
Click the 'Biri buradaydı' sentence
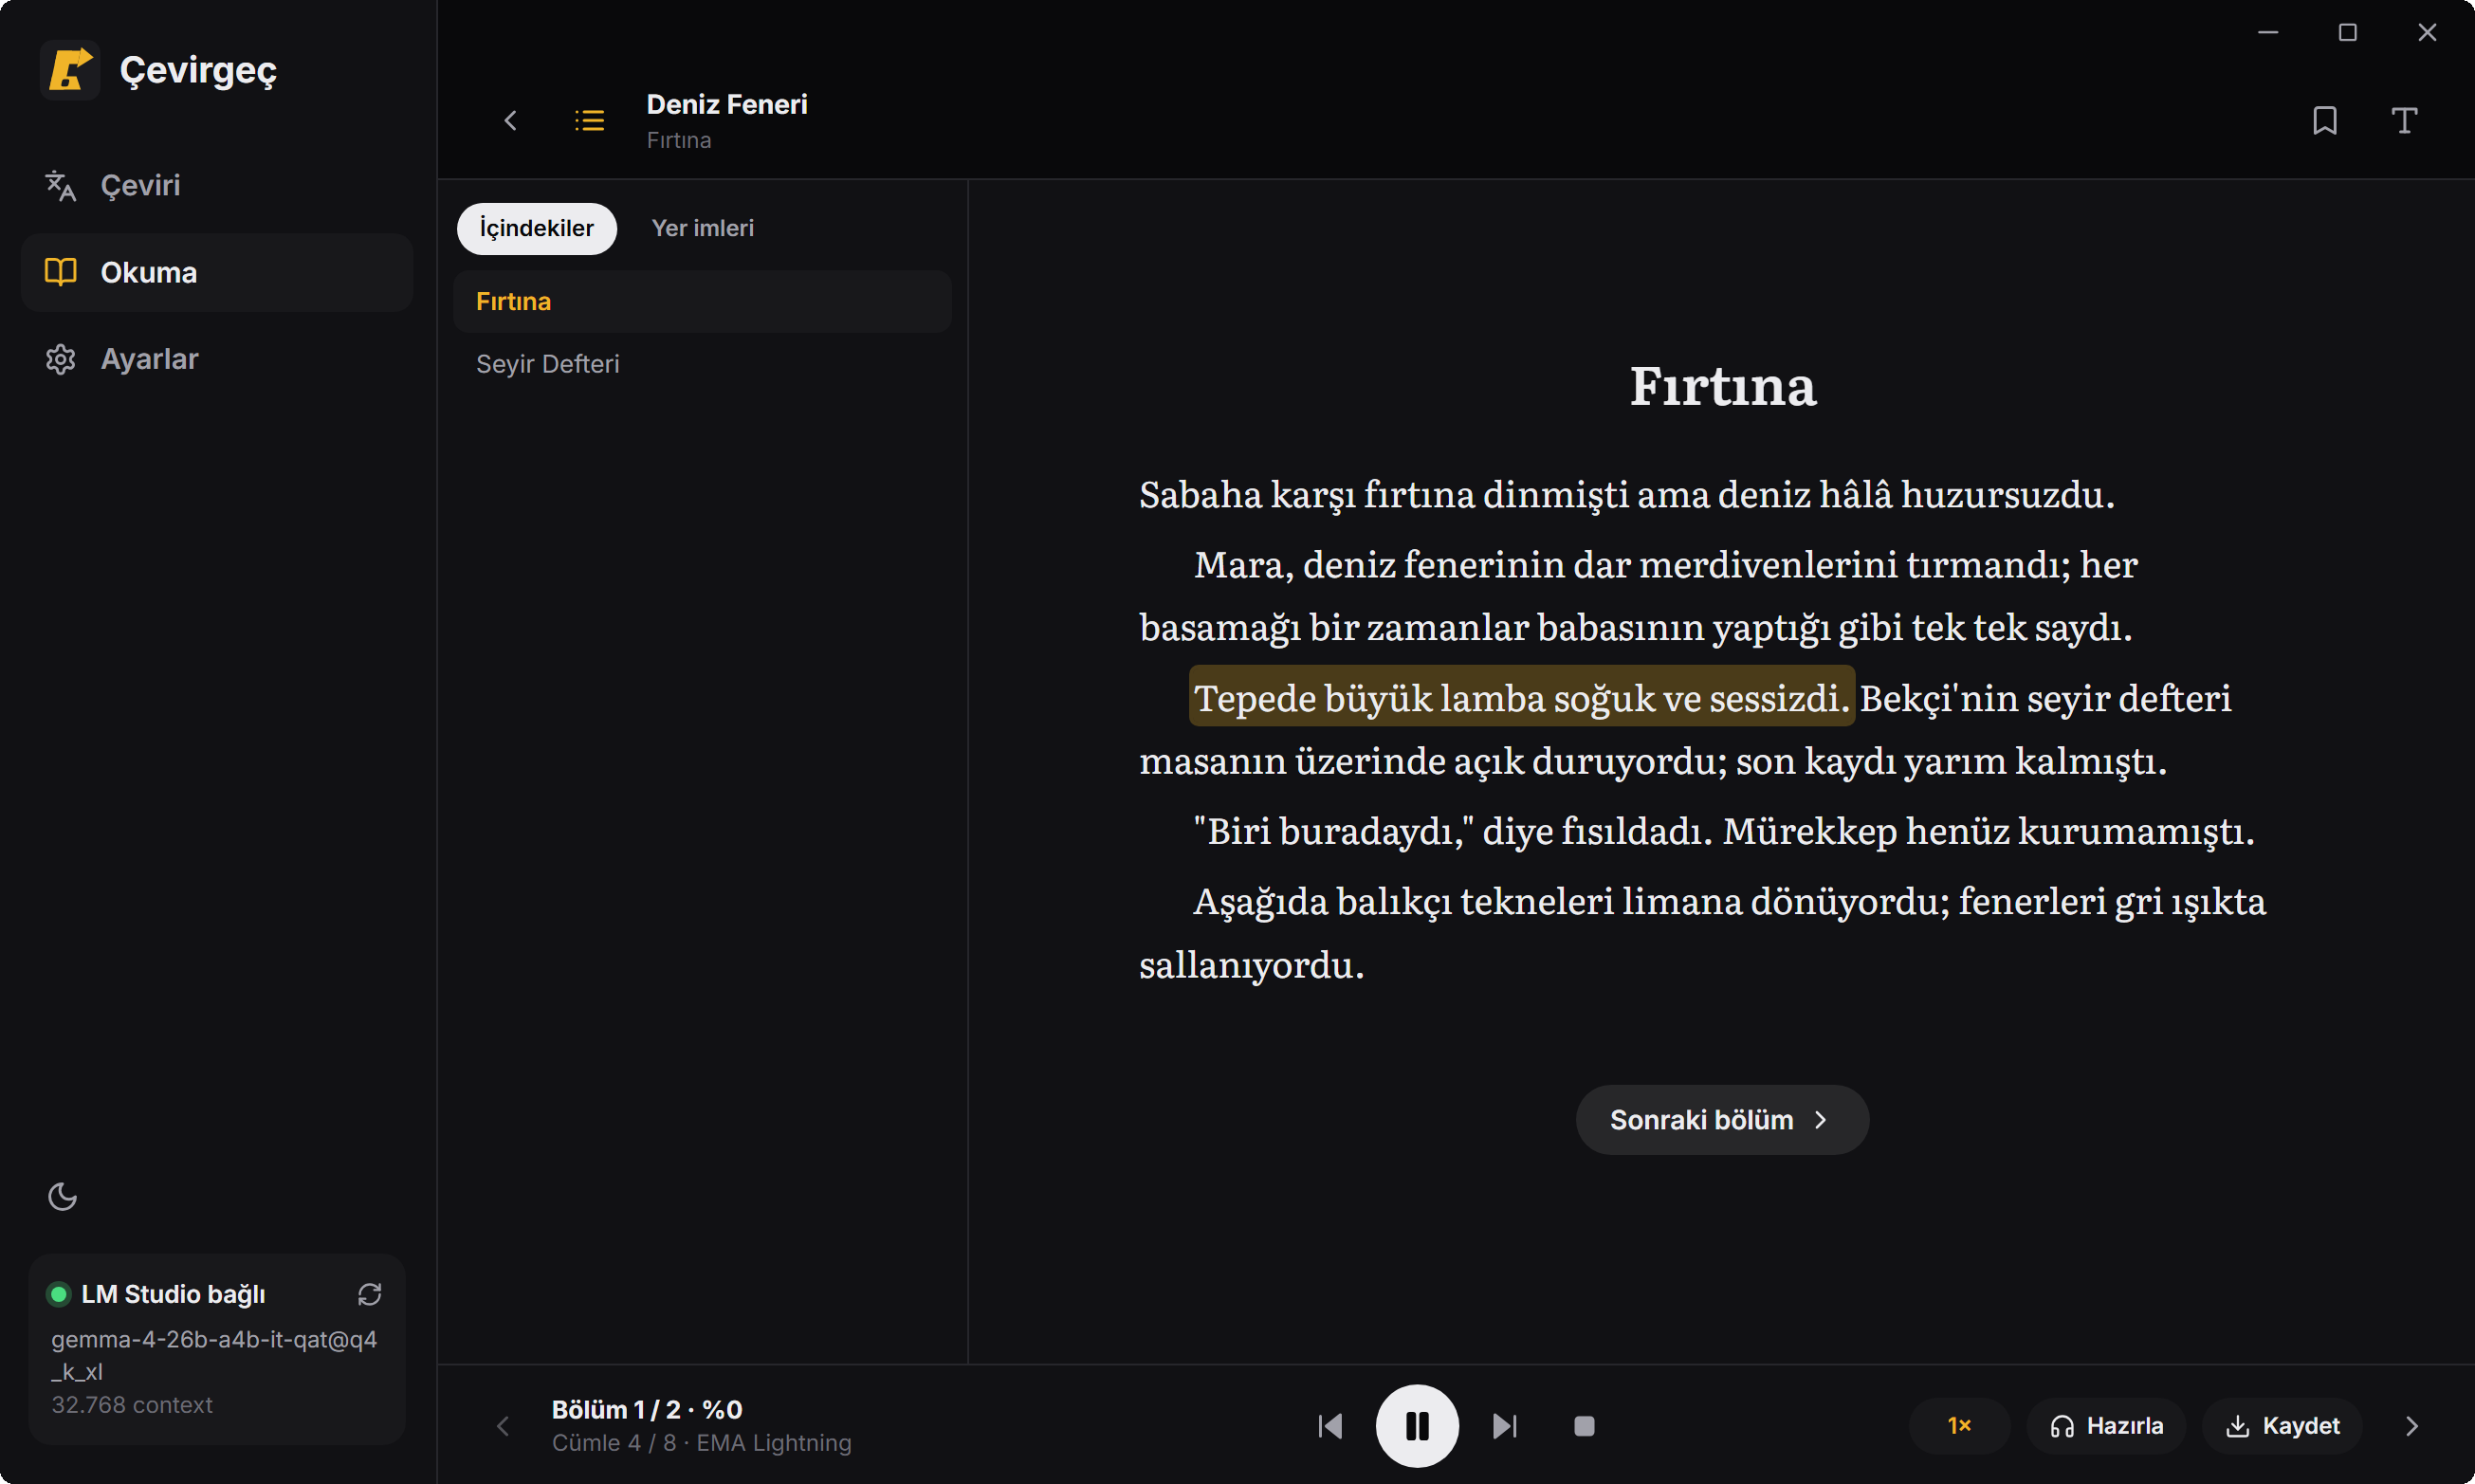(1453, 831)
